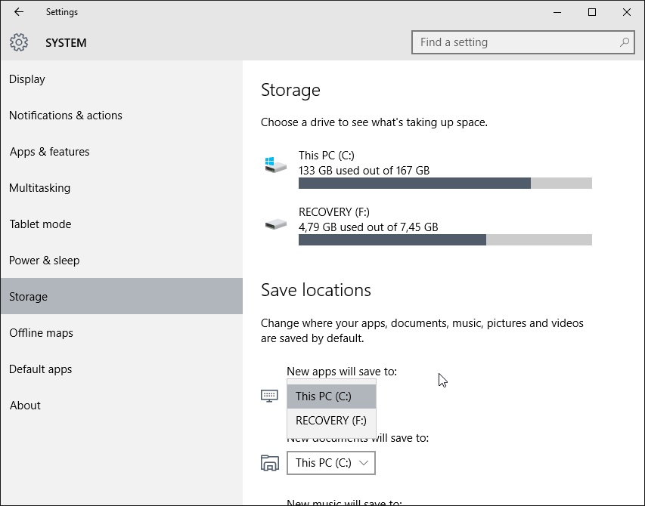The width and height of the screenshot is (645, 506).
Task: Click the This PC (C:) drive icon
Action: pos(275,165)
